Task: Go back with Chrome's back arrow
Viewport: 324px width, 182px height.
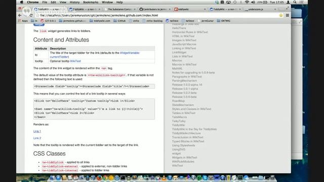Action: pyautogui.click(x=20, y=15)
